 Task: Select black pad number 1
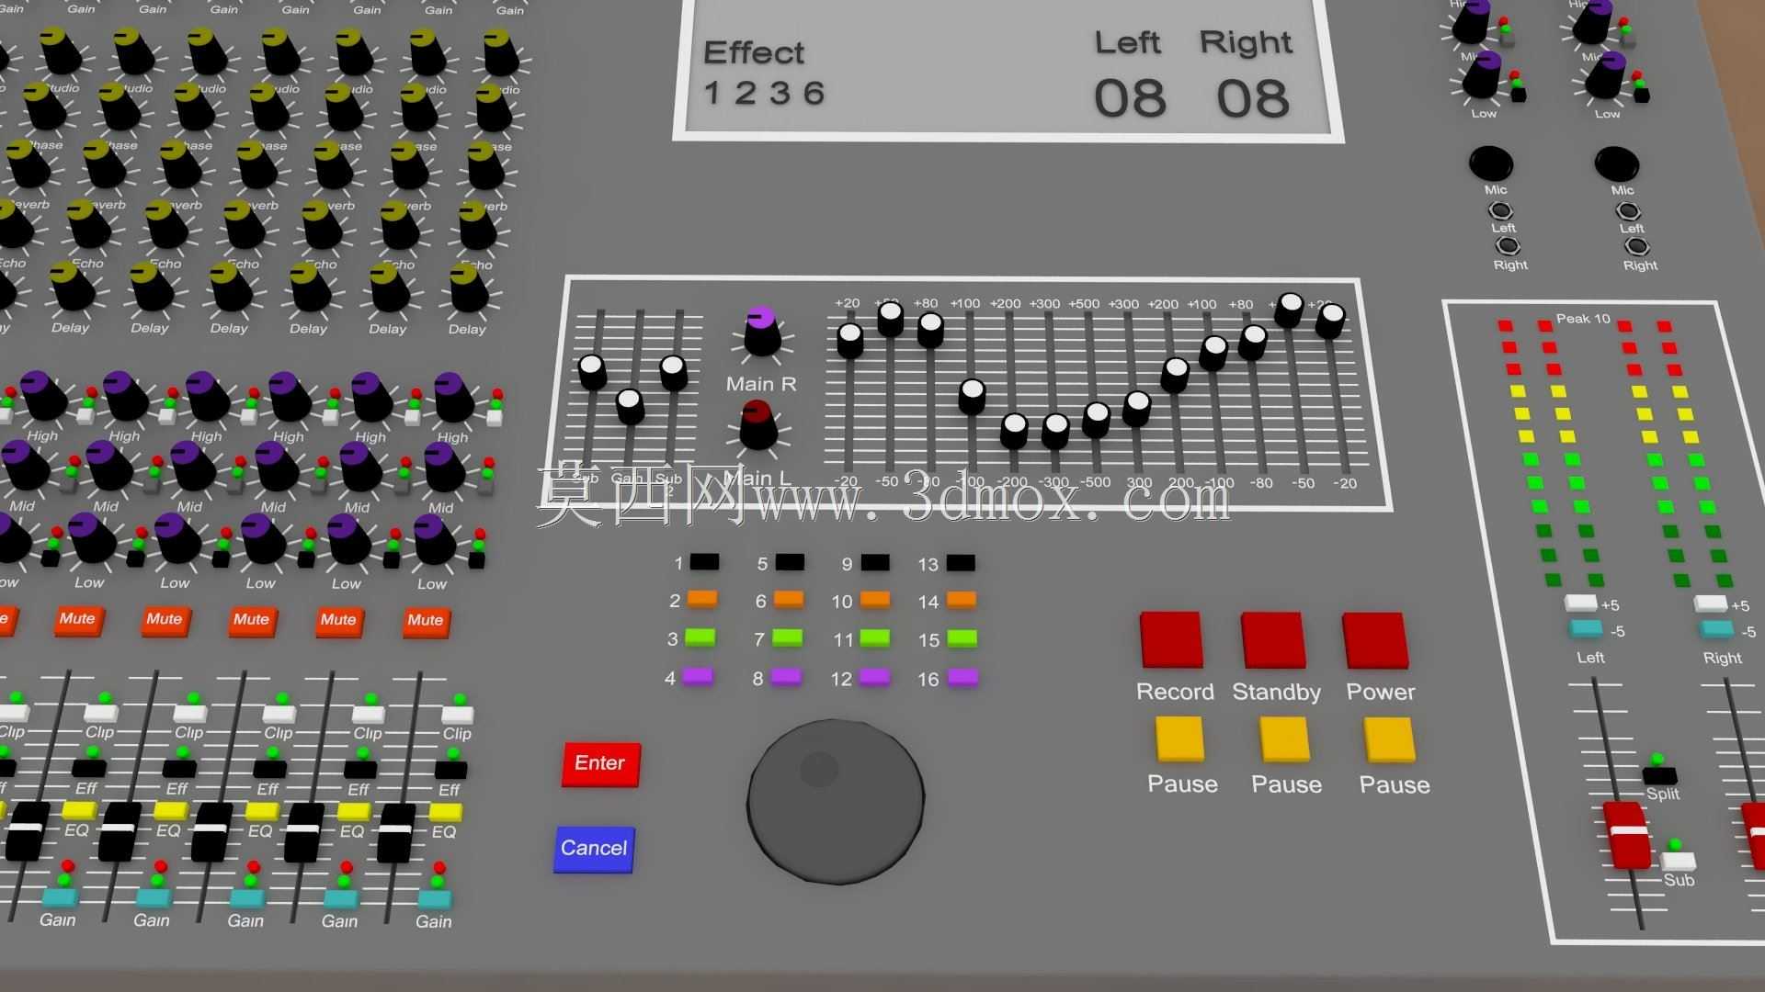704,561
